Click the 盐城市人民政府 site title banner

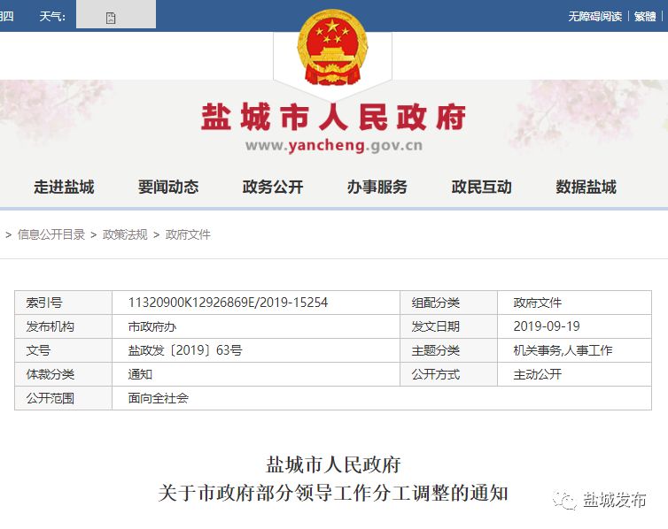[x=333, y=117]
